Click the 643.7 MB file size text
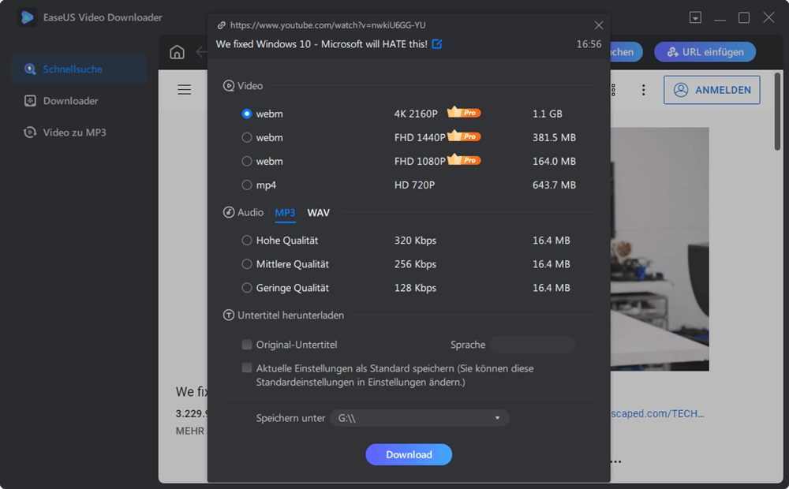 554,185
